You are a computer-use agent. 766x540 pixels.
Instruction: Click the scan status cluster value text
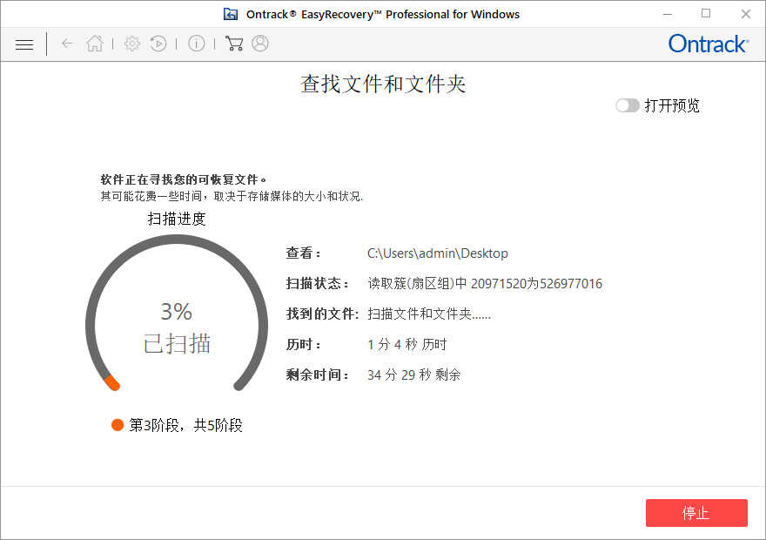[485, 283]
